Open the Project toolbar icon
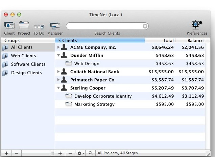The width and height of the screenshot is (215, 157). [24, 25]
